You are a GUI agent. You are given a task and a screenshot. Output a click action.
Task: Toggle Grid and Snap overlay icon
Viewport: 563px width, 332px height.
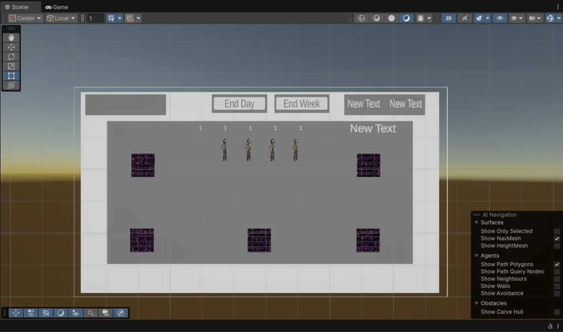click(46, 313)
